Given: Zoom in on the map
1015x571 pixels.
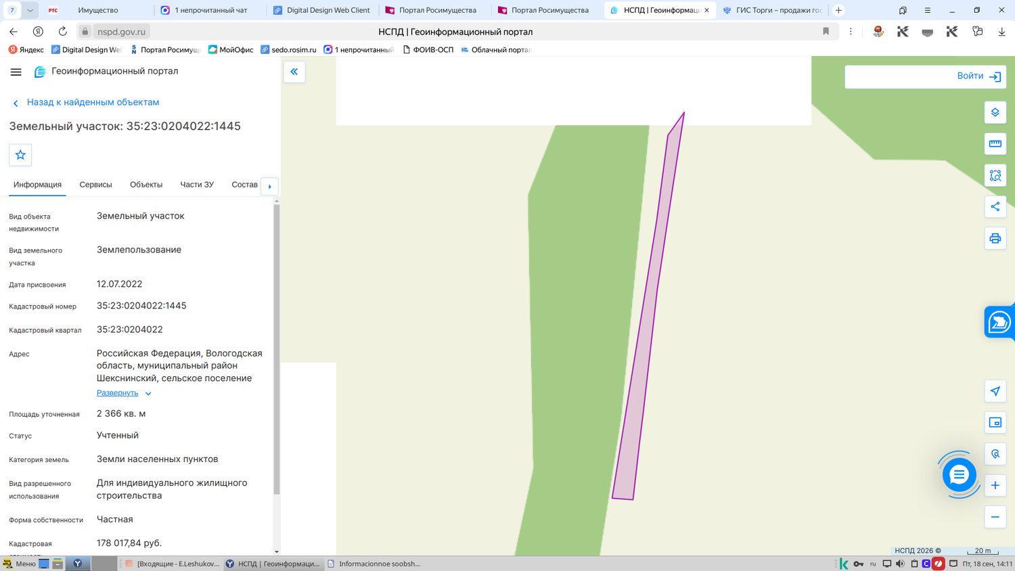Looking at the screenshot, I should (995, 485).
